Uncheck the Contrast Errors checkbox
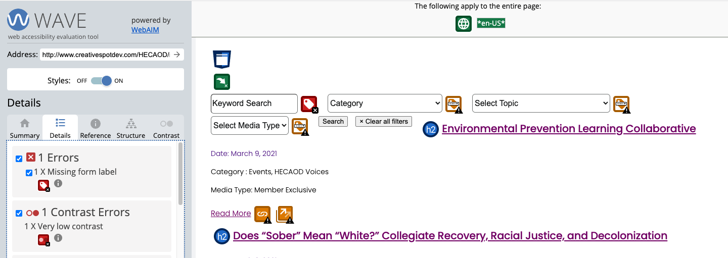This screenshot has height=258, width=728. (19, 213)
